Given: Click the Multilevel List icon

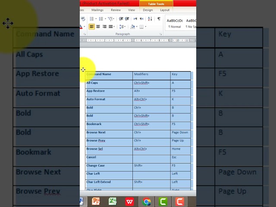Looking at the screenshot, I should 110,19.
